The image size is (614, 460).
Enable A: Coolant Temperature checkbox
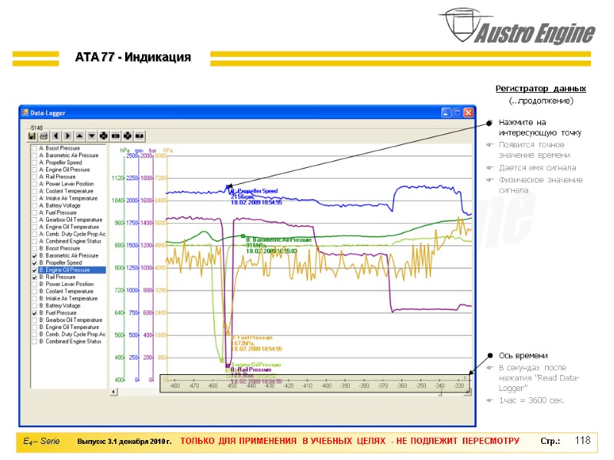pyautogui.click(x=35, y=192)
